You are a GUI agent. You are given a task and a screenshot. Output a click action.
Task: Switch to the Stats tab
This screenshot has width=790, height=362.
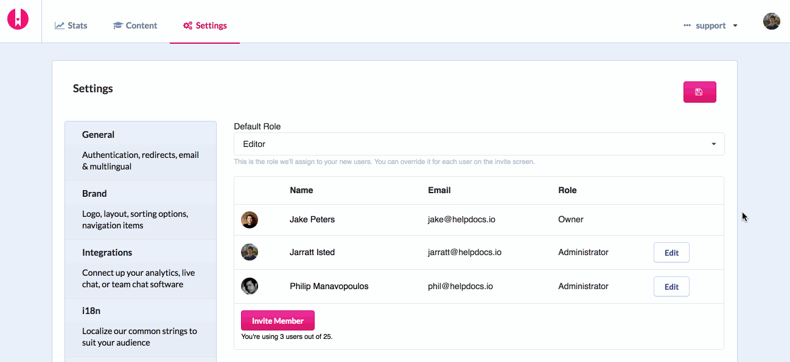point(71,26)
